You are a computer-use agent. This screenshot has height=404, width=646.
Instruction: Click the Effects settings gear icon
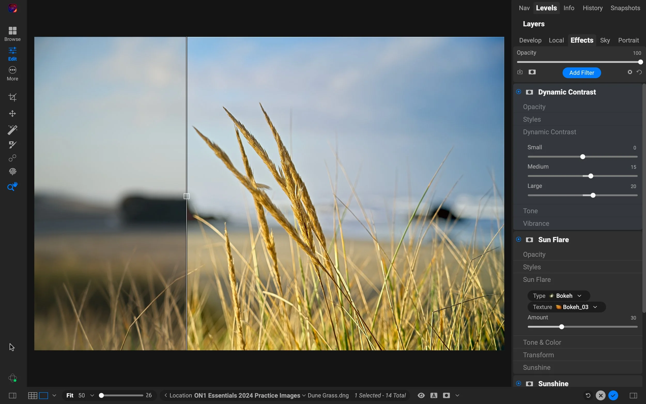coord(629,72)
